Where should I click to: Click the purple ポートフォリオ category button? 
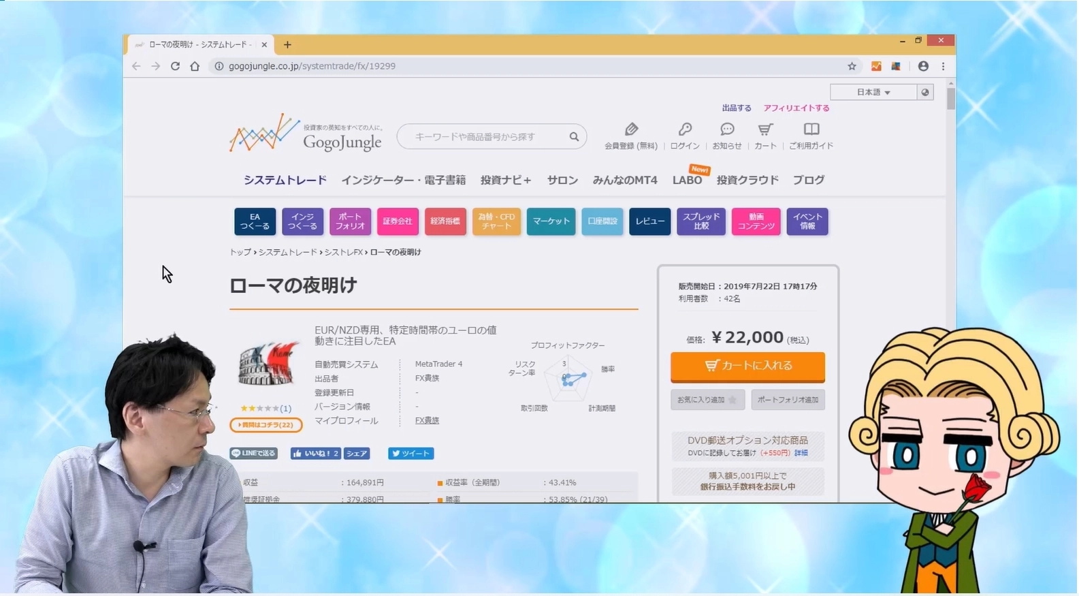tap(351, 221)
